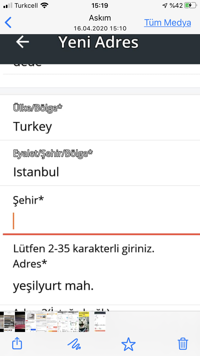Select the robot vacuum product thumbnail
Viewport: 200px width, 356px height.
click(x=31, y=322)
